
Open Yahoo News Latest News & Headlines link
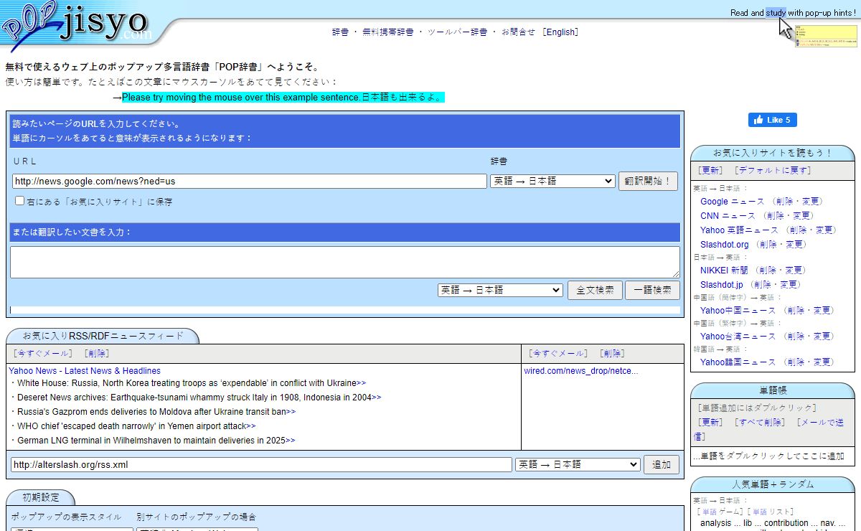coord(85,371)
